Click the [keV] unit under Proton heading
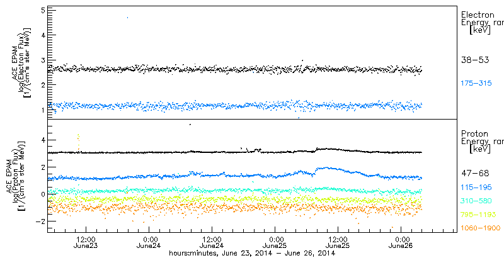 480,150
